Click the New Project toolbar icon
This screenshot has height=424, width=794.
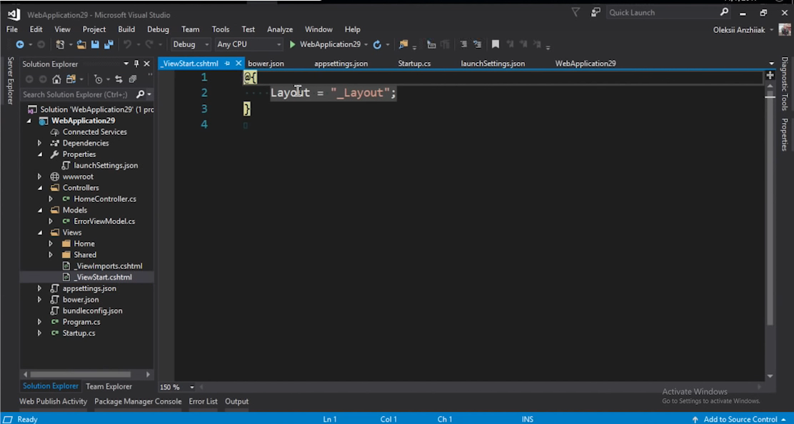click(x=60, y=44)
